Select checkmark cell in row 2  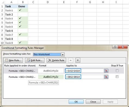[23, 10]
